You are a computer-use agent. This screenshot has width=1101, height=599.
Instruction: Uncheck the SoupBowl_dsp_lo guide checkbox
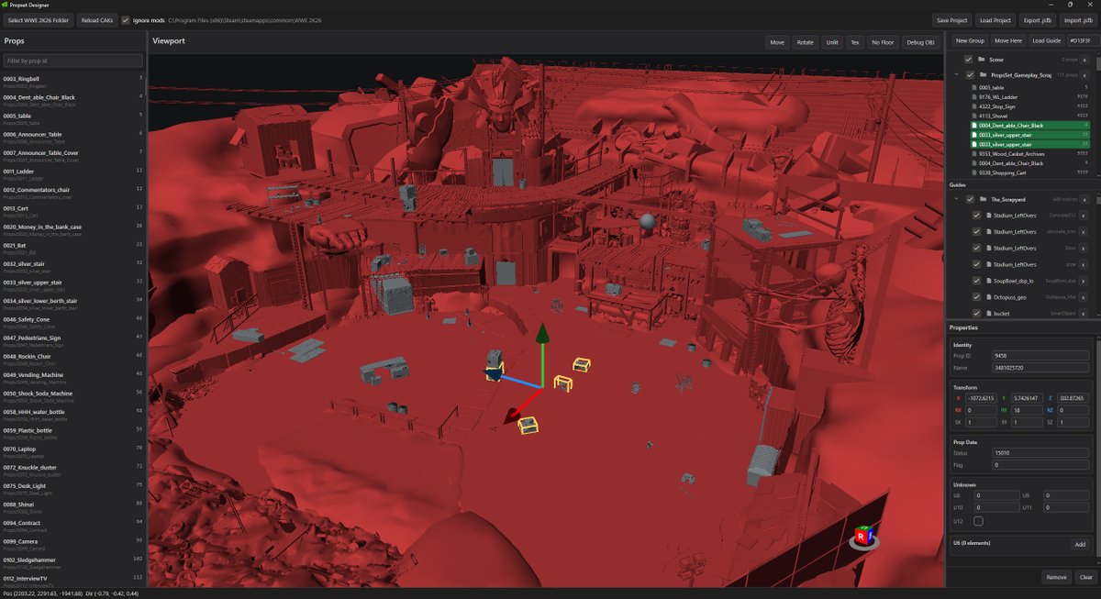[x=977, y=281]
